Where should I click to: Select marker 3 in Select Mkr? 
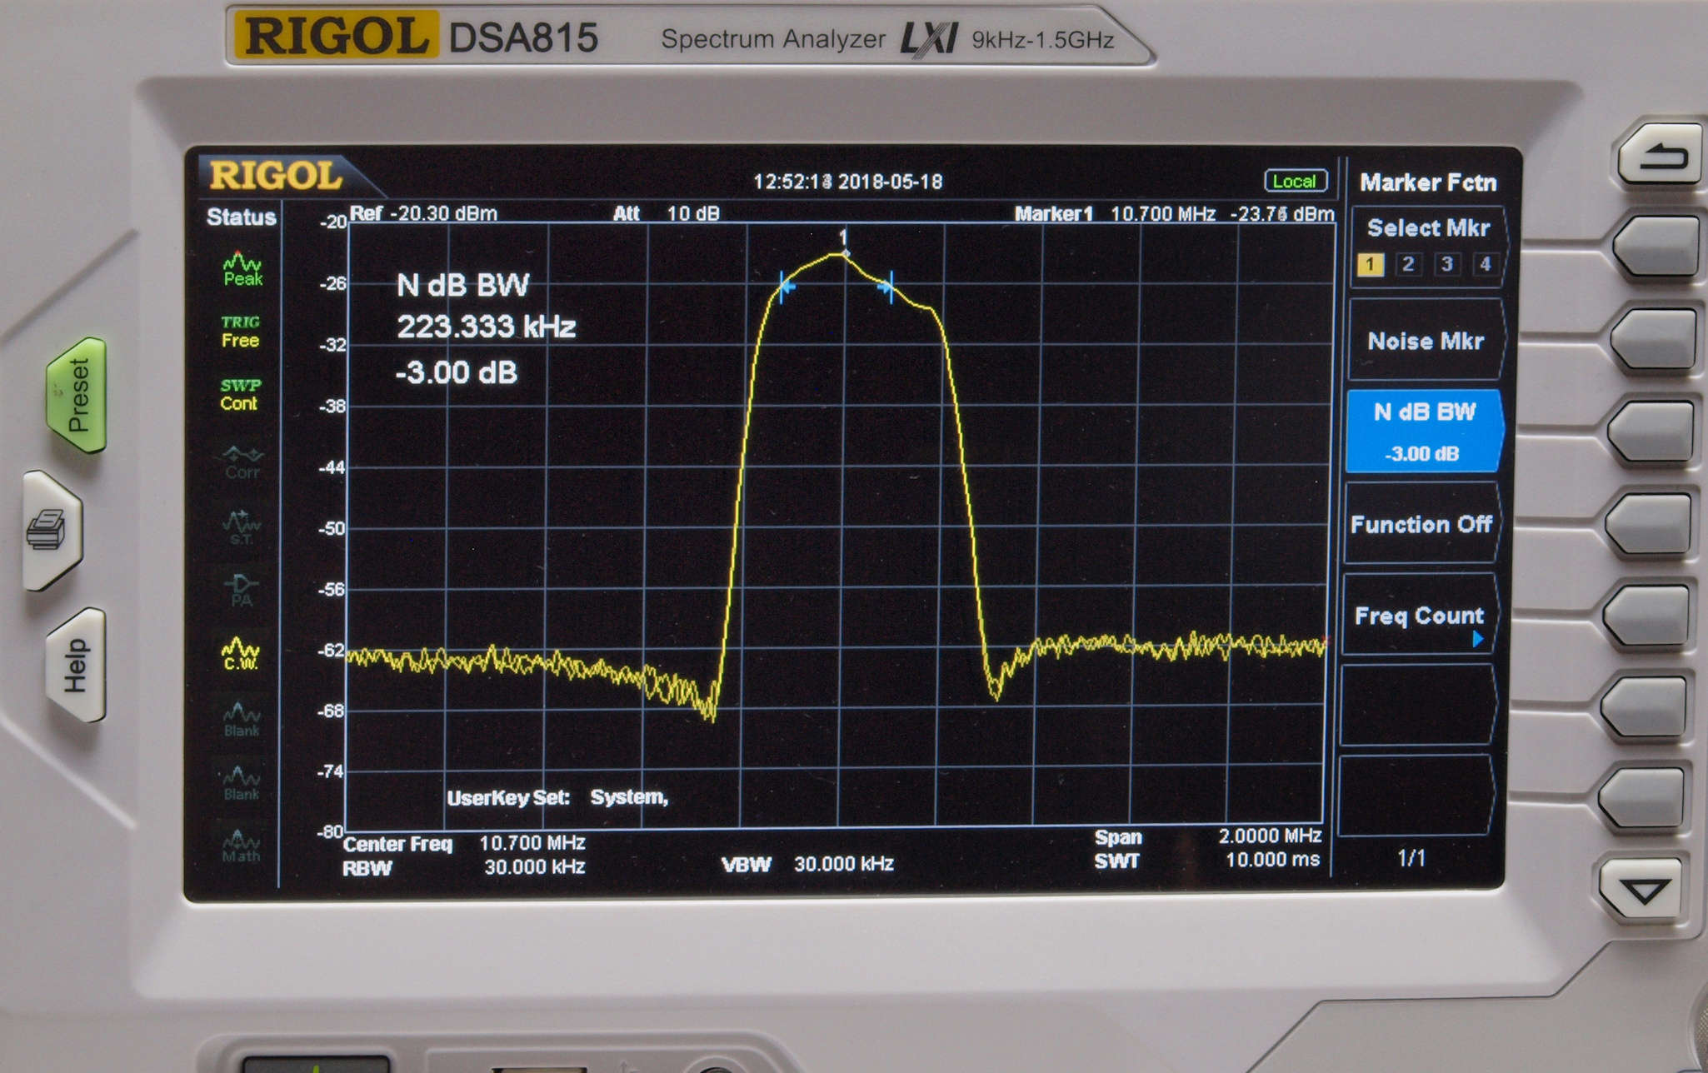pyautogui.click(x=1446, y=265)
